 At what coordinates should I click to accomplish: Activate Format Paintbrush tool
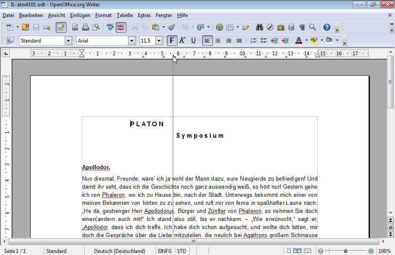click(172, 27)
